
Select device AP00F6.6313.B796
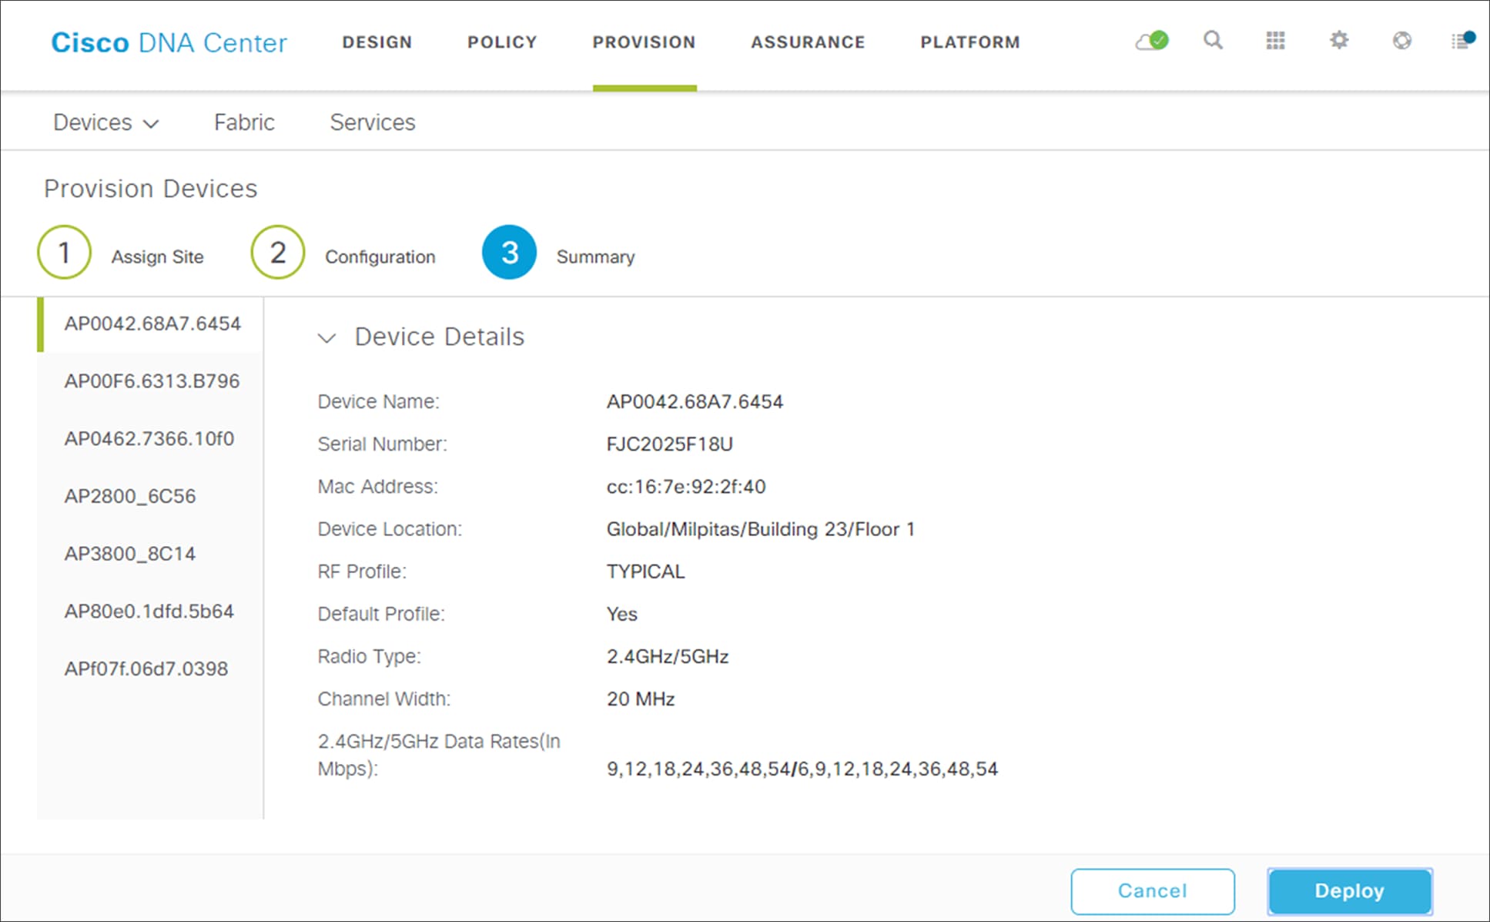[x=152, y=381]
